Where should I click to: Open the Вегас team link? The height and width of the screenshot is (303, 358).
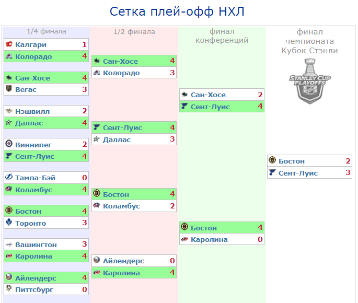26,89
